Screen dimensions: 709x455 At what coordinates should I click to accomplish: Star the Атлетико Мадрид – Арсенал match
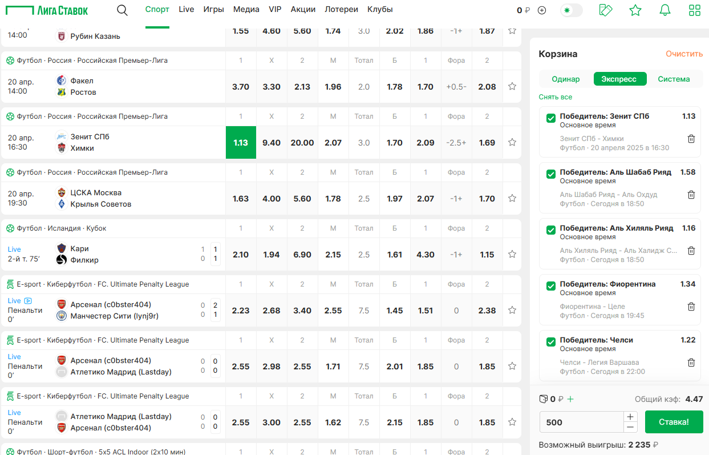click(x=512, y=422)
